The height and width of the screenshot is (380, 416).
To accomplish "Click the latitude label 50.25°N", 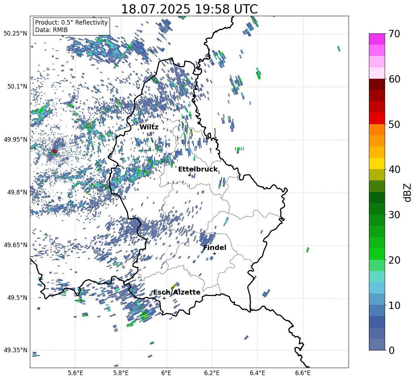I will click(x=15, y=33).
